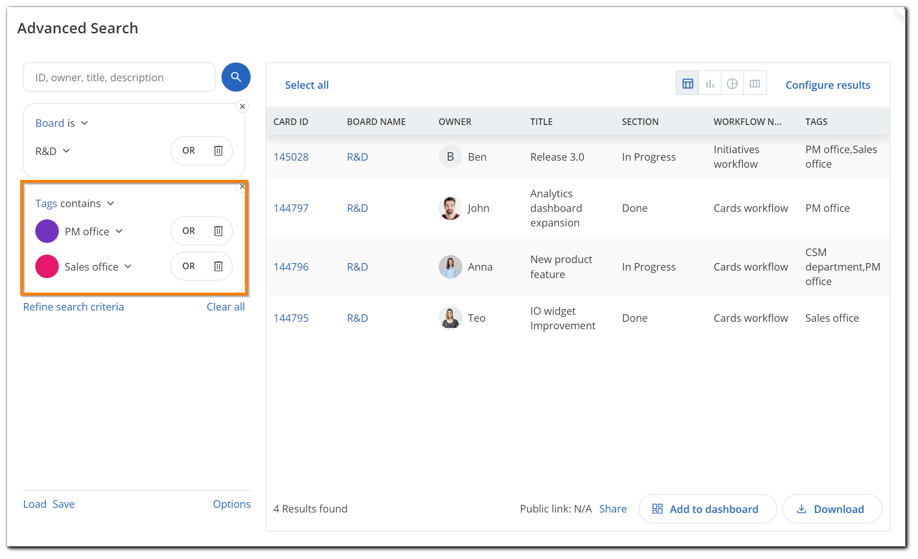This screenshot has height=559, width=918.
Task: Open card ID 144797
Action: click(x=291, y=208)
